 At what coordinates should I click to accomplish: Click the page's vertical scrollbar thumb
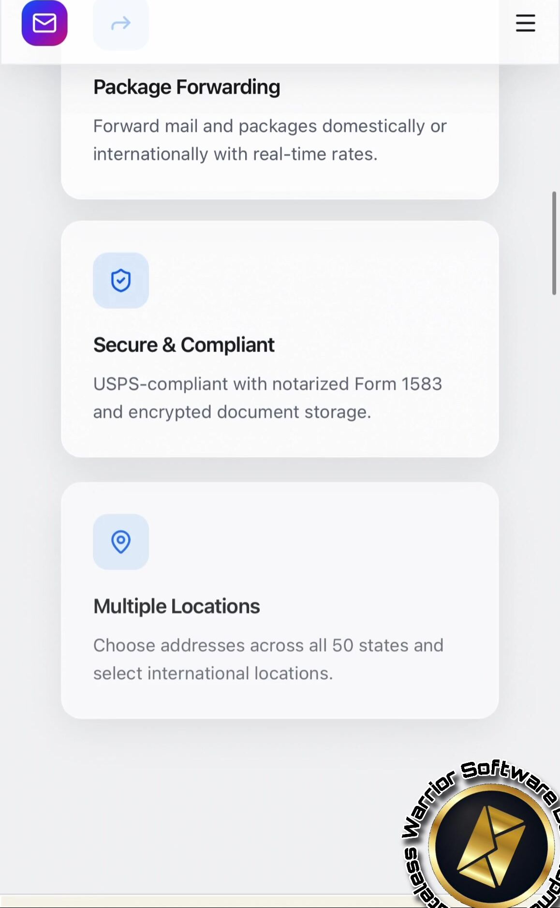pos(554,243)
